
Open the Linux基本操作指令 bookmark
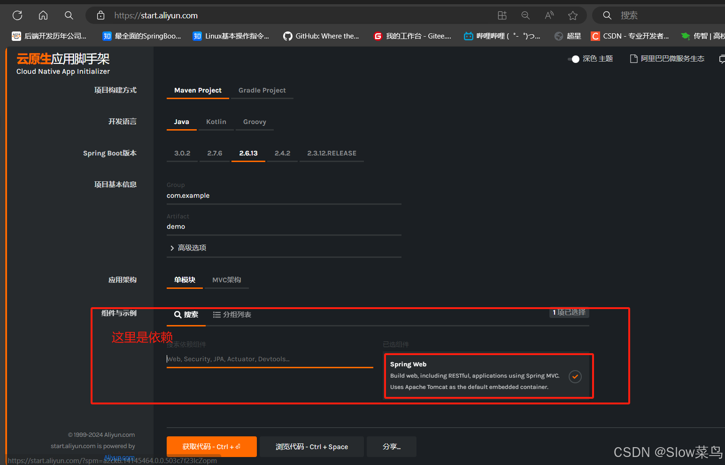[231, 36]
